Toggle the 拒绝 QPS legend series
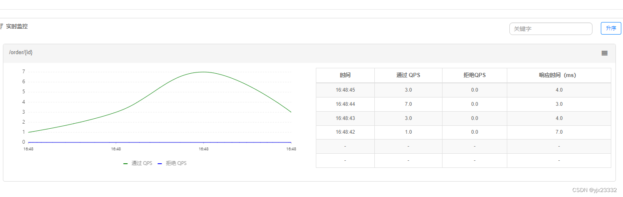 coord(172,163)
